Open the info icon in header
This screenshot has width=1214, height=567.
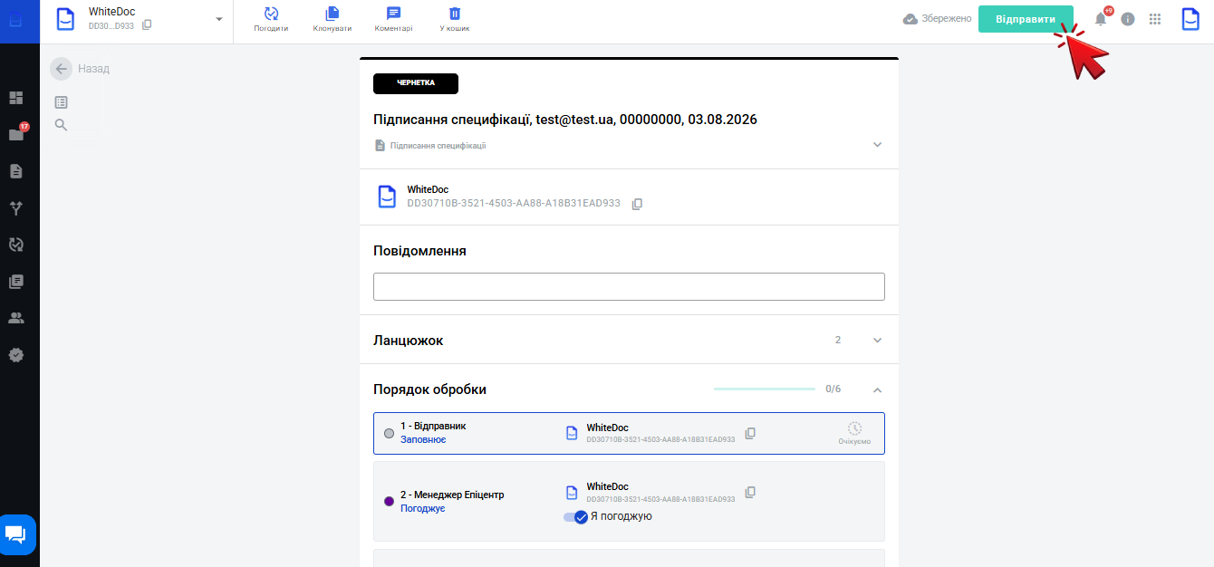click(1128, 19)
